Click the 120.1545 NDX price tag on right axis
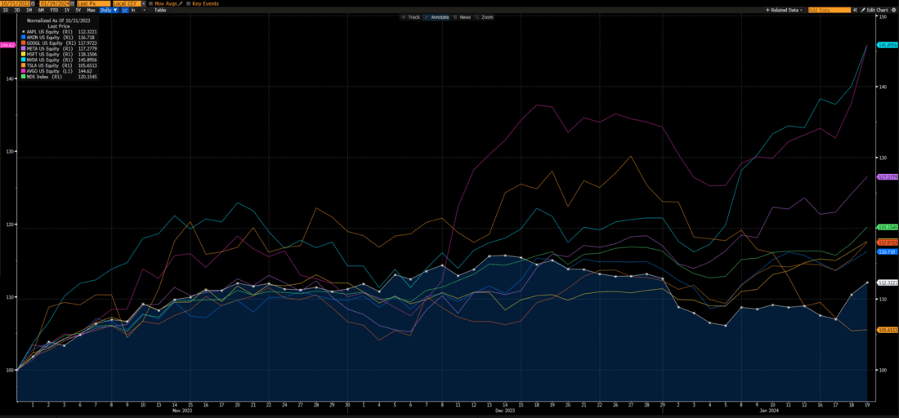Screen dimensions: 899x418 (887, 227)
